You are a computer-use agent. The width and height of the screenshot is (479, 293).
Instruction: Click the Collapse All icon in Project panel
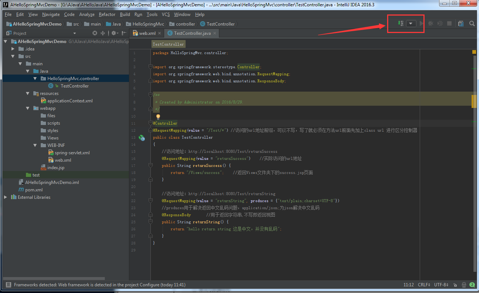pyautogui.click(x=103, y=33)
